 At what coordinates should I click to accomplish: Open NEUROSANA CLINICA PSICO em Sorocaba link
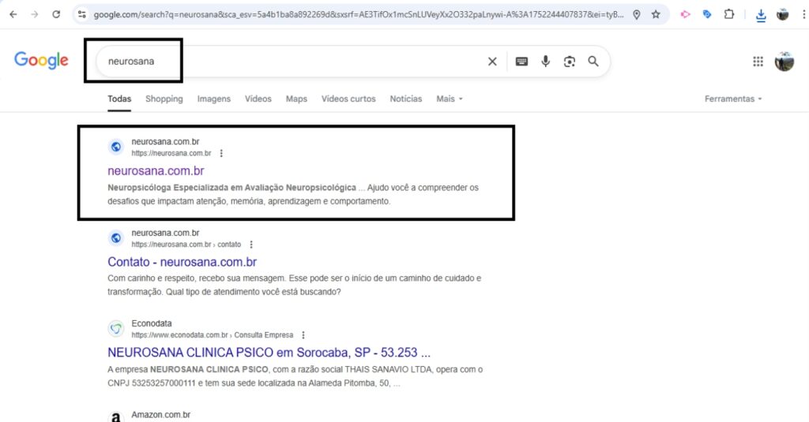point(269,353)
